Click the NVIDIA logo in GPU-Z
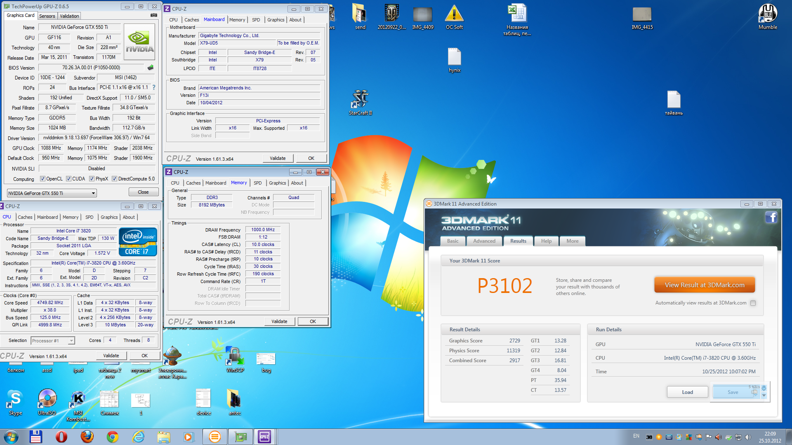 [x=140, y=42]
